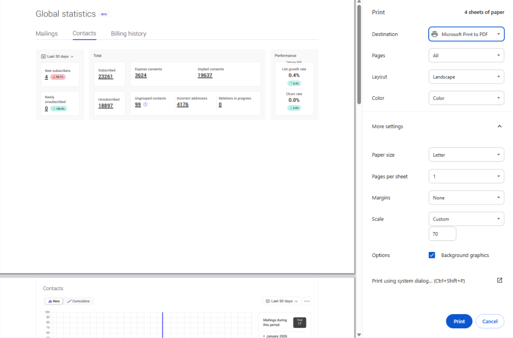Image resolution: width=513 pixels, height=338 pixels.
Task: Click the Cancel button
Action: (489, 321)
